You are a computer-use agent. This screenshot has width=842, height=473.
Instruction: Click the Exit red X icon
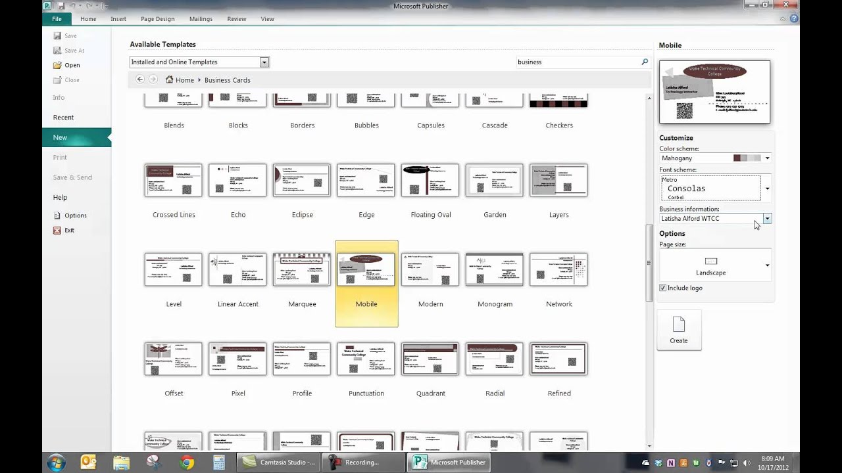(58, 230)
